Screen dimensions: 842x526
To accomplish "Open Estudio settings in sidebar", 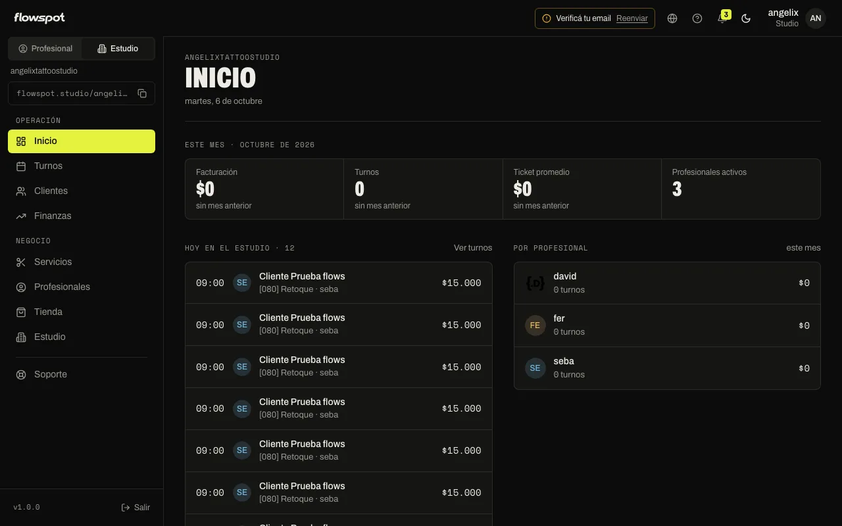I will coord(82,337).
